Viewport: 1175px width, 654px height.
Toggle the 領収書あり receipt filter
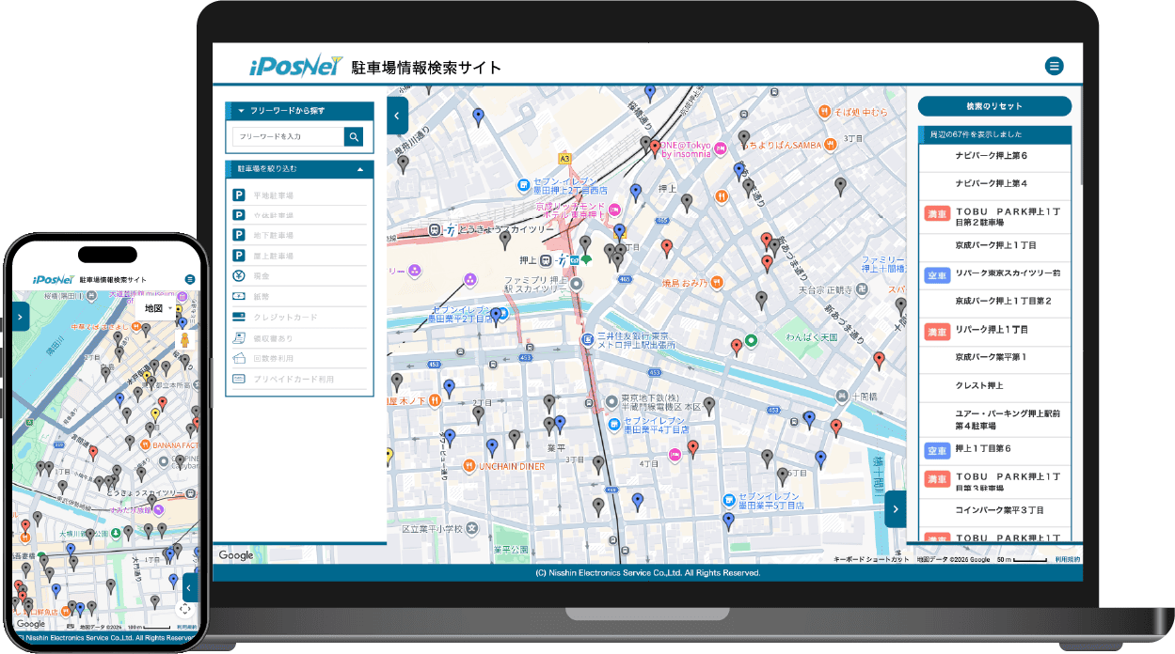click(299, 338)
